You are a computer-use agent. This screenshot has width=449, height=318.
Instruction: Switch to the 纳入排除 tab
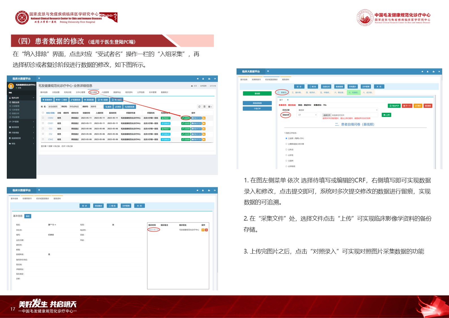(x=94, y=92)
